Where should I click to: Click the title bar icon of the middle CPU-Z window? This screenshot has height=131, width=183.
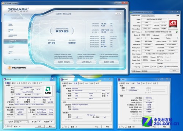62,79
